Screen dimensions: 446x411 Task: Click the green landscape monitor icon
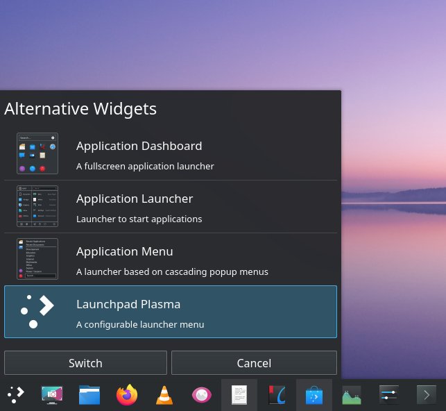tap(351, 395)
